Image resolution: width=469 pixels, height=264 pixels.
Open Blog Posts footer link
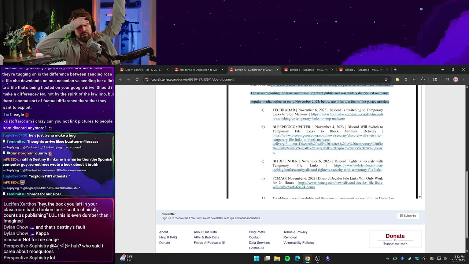click(x=257, y=232)
